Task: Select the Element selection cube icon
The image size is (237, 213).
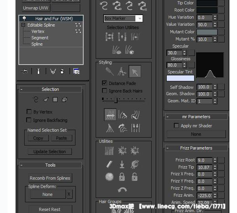Action: coord(65,100)
